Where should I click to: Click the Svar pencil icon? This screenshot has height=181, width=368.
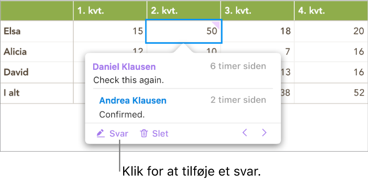click(101, 134)
